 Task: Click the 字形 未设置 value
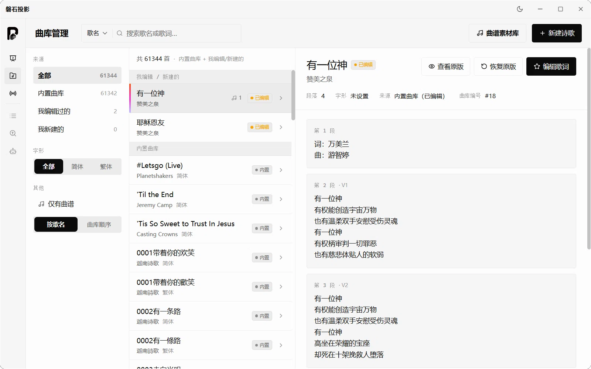[x=359, y=96]
